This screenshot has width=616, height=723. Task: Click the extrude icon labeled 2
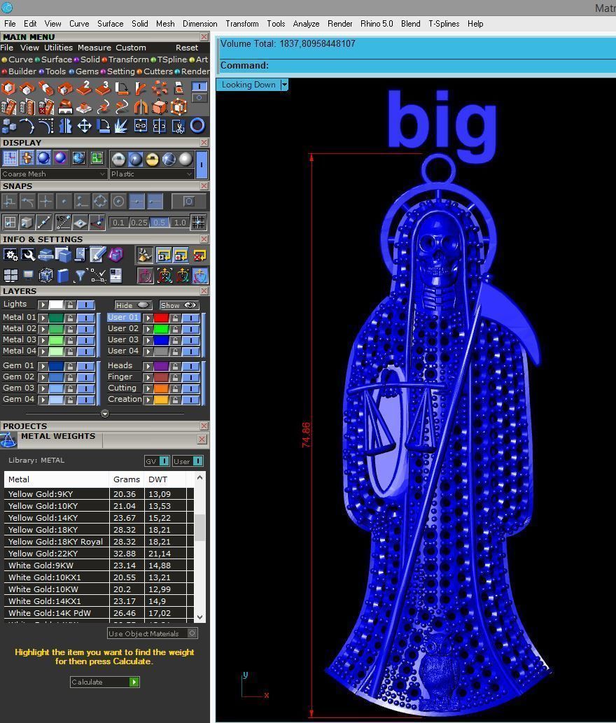click(x=84, y=87)
